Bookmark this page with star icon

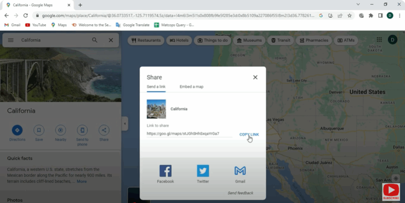[350, 15]
